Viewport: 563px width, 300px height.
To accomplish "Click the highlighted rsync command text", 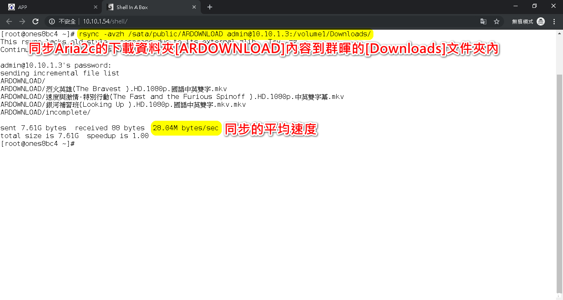I will click(x=225, y=34).
